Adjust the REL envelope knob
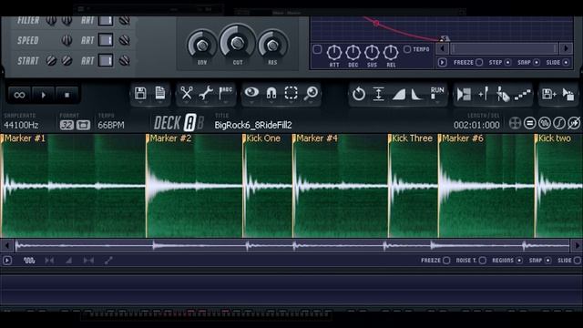This screenshot has width=583, height=328. pyautogui.click(x=391, y=53)
